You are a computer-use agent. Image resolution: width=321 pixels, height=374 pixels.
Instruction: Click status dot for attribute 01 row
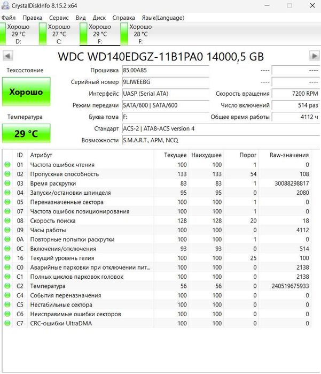[x=7, y=165]
